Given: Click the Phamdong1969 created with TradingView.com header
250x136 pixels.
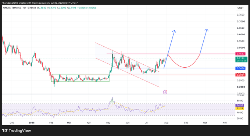Looking at the screenshot, I should (40, 3).
